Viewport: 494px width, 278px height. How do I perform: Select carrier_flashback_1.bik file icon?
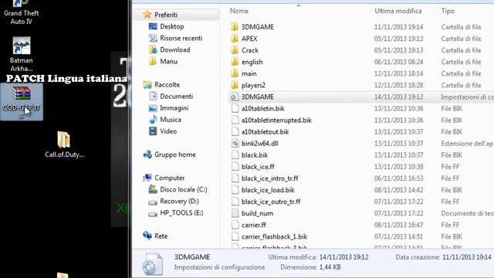(x=235, y=237)
